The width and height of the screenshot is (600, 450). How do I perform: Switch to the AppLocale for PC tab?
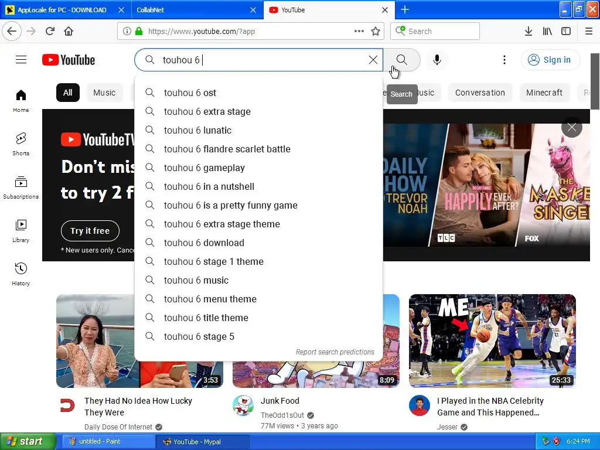pos(62,10)
